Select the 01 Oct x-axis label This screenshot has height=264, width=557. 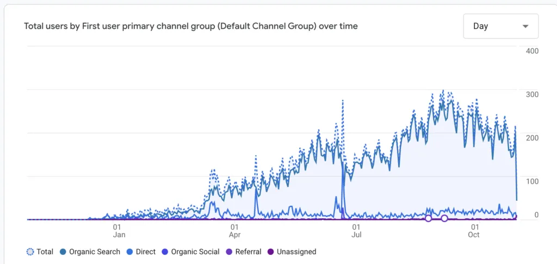[x=474, y=231]
